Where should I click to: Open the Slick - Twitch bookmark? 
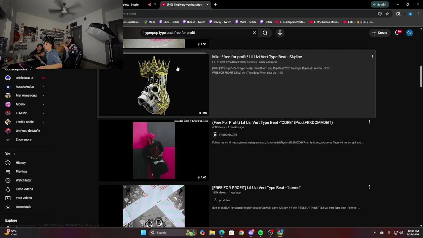(x=169, y=22)
